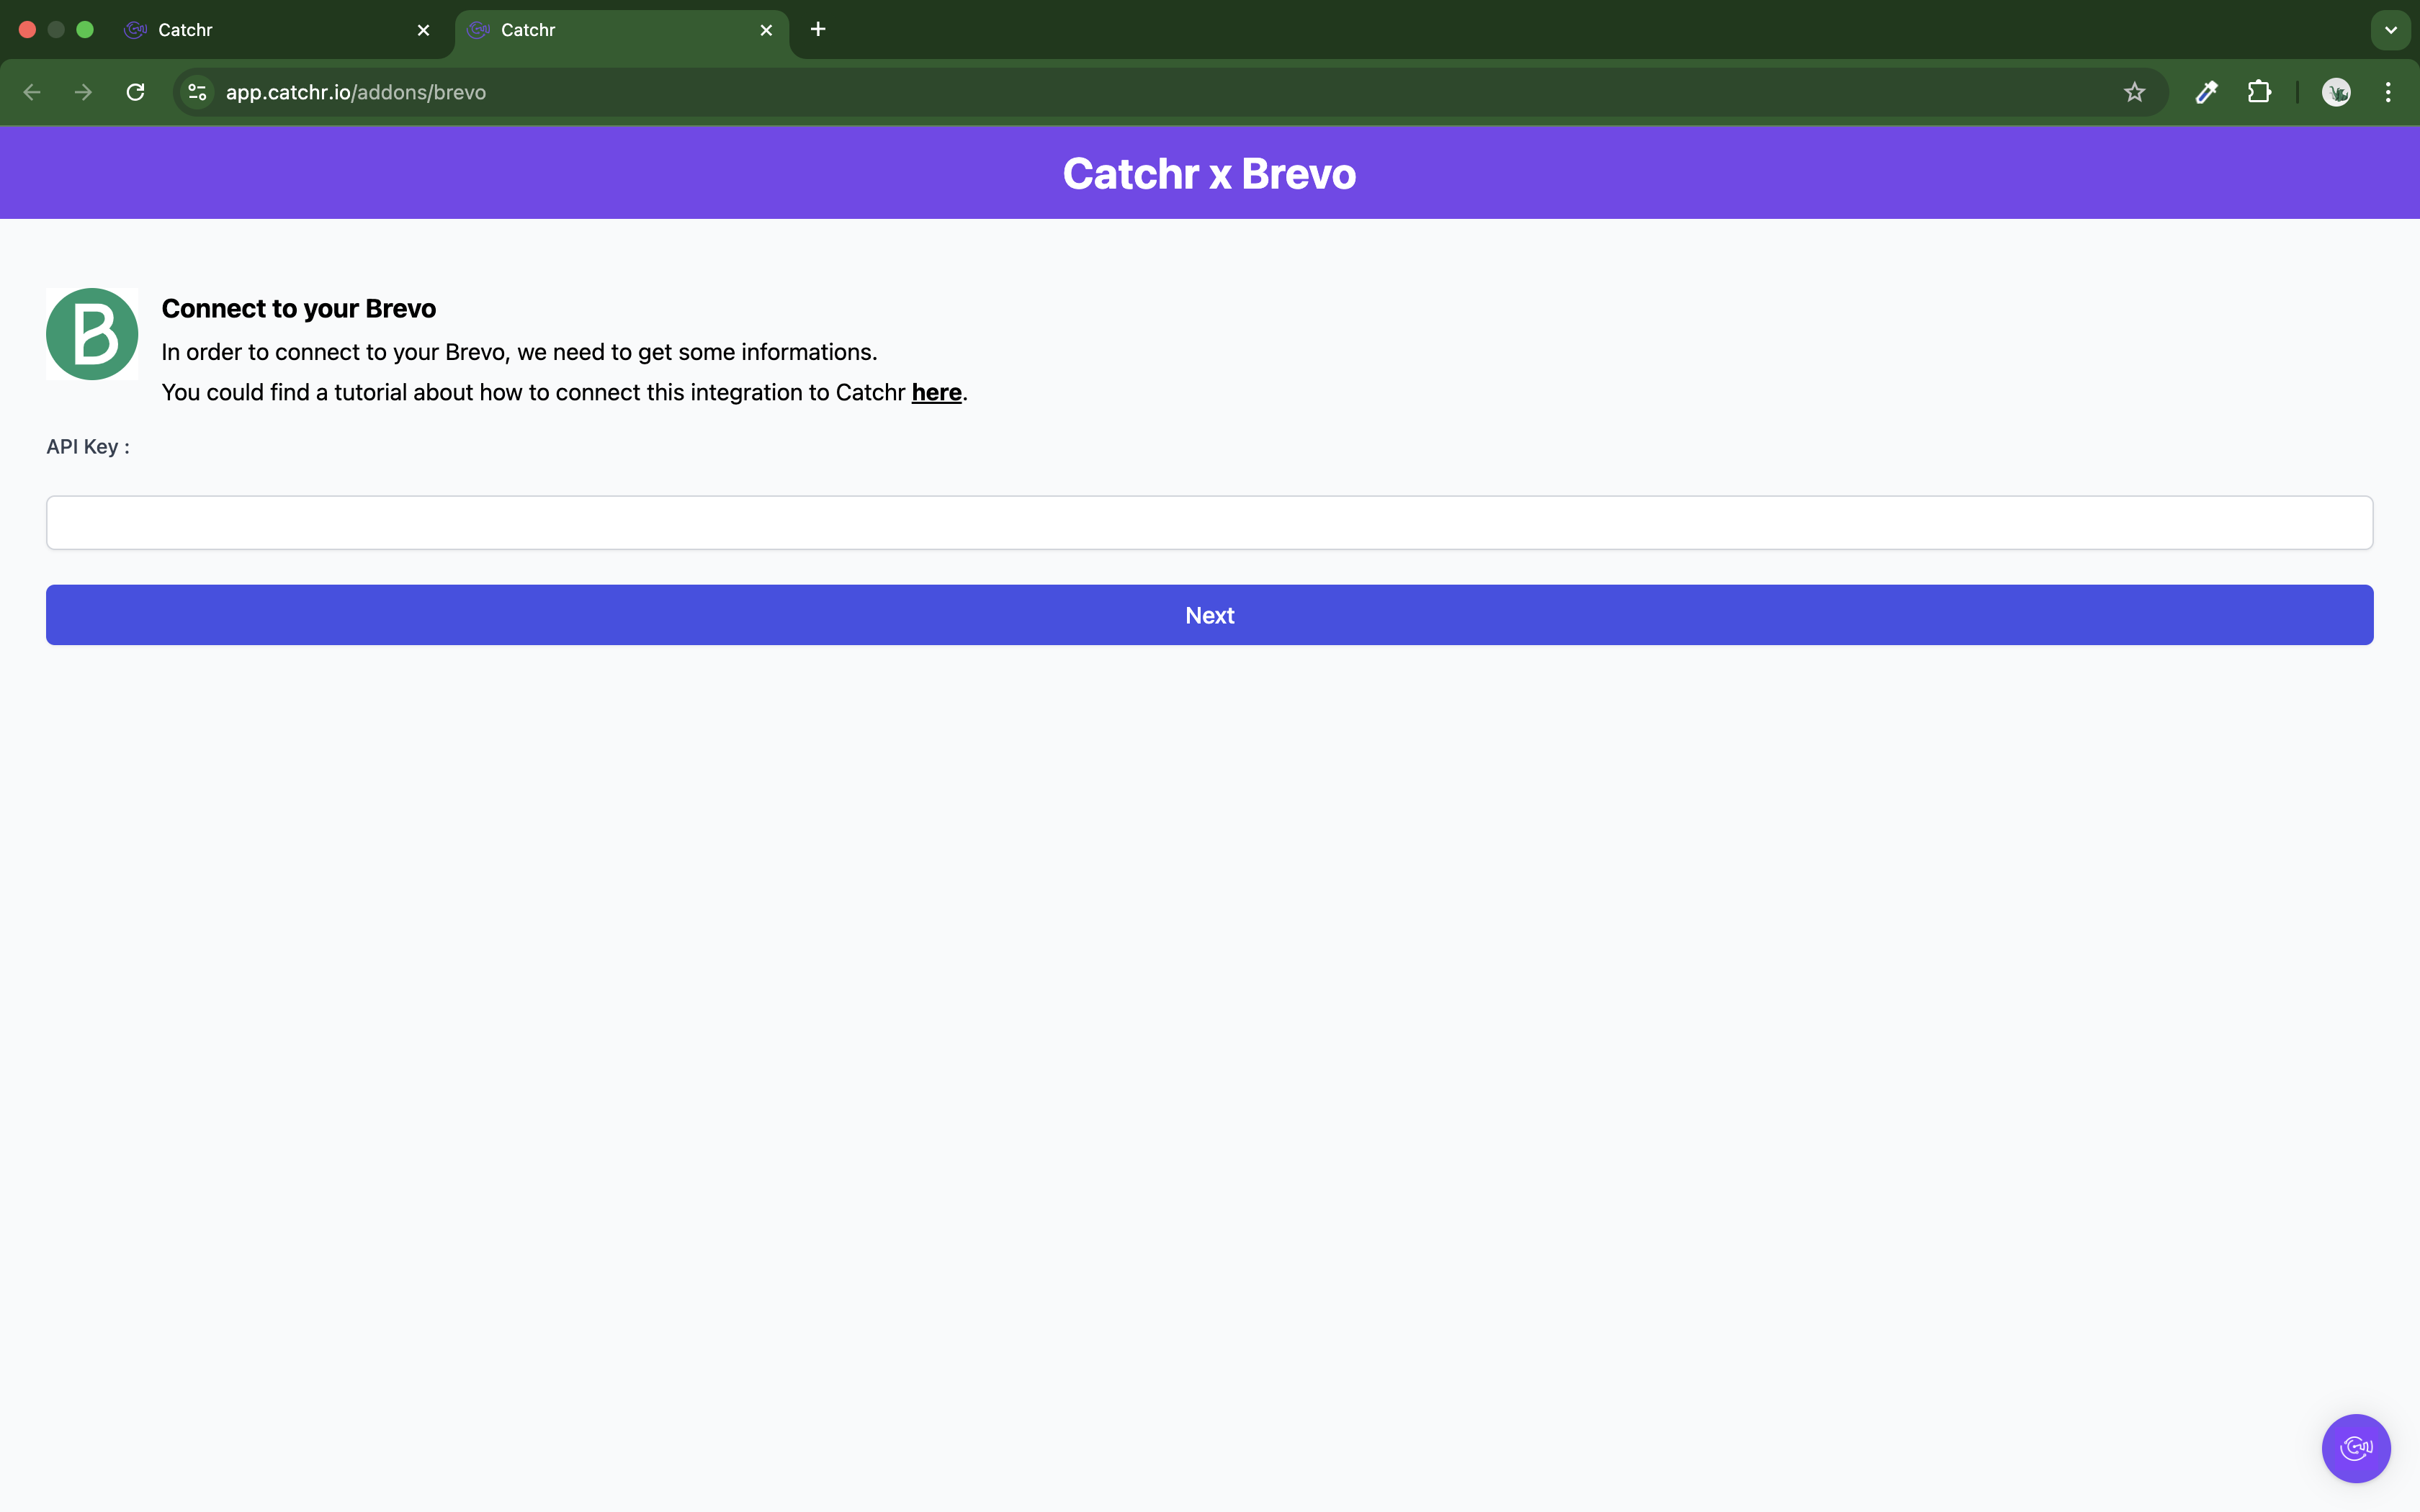Reload the current page
Screen dimensions: 2420x1512
136,92
